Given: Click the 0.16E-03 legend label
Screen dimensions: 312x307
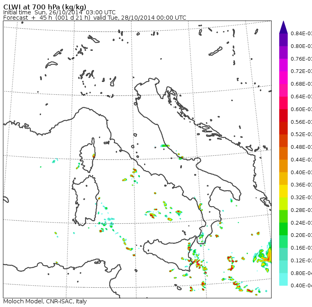Looking at the screenshot, I should [x=301, y=248].
